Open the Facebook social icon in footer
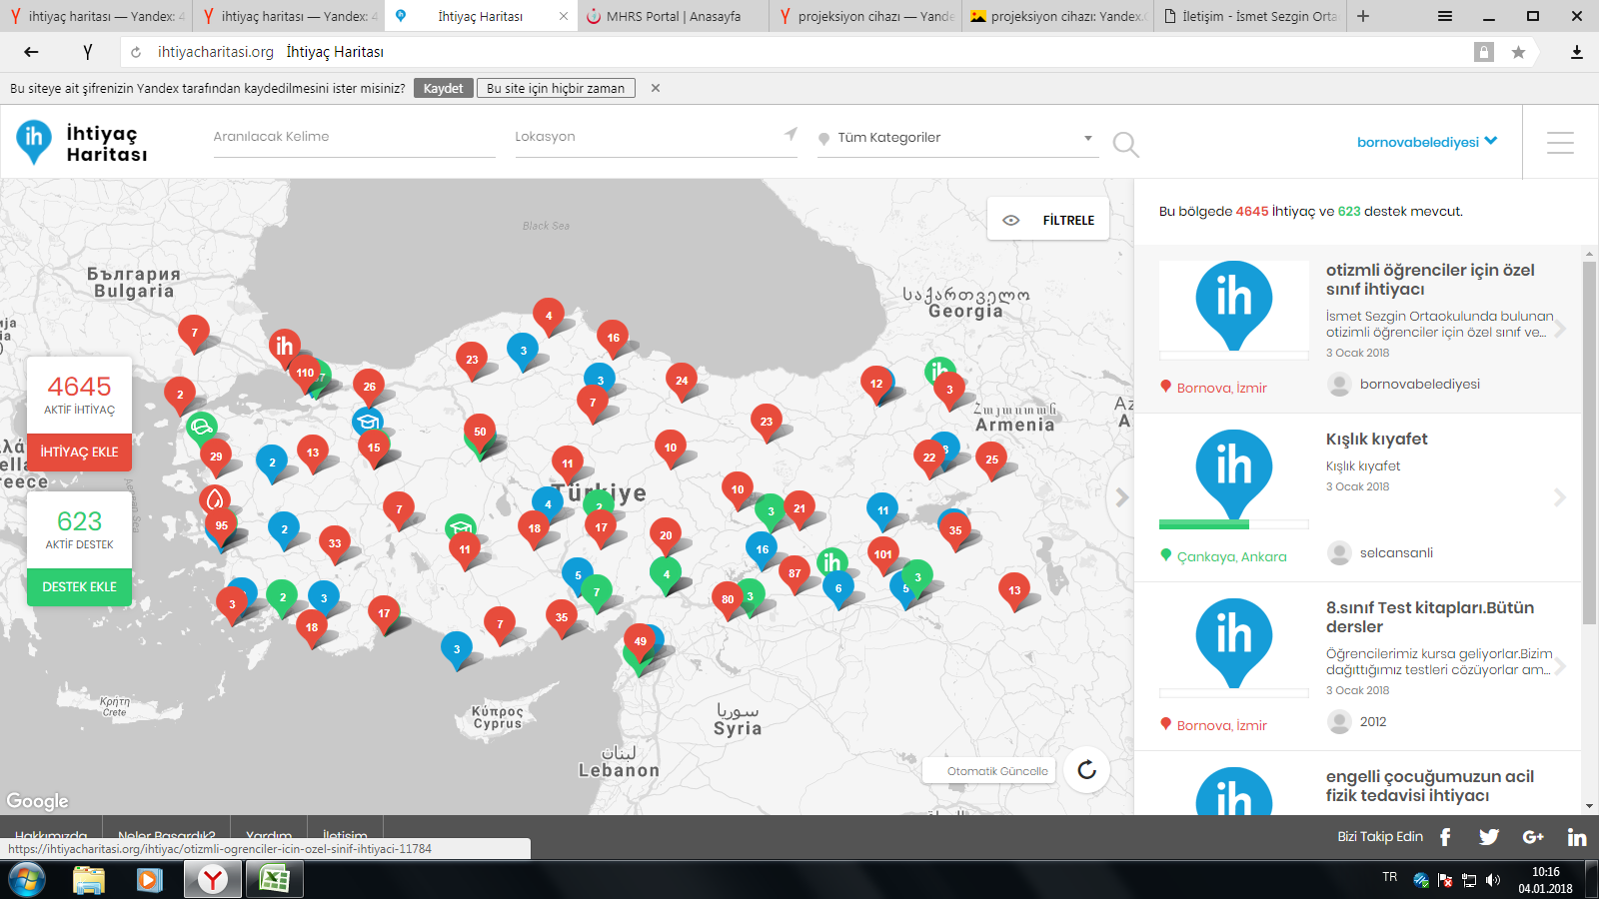Image resolution: width=1599 pixels, height=899 pixels. click(x=1445, y=837)
